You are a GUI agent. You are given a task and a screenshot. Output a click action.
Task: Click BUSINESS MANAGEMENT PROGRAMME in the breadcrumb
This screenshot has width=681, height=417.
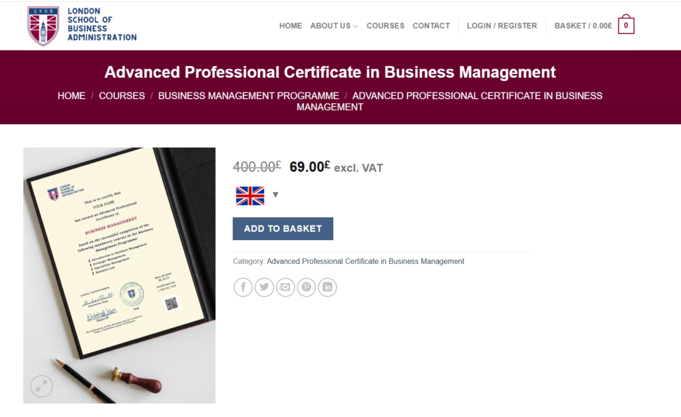248,95
